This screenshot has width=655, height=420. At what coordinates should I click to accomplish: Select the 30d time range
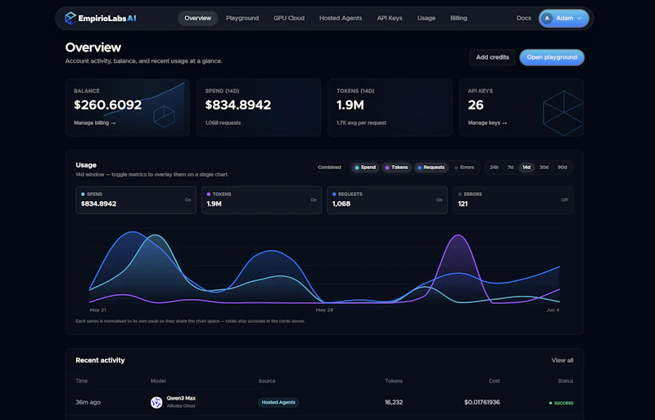[x=544, y=168]
